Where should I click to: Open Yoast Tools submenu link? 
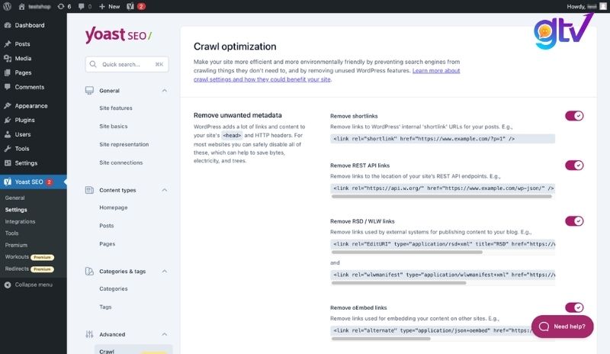tap(11, 233)
